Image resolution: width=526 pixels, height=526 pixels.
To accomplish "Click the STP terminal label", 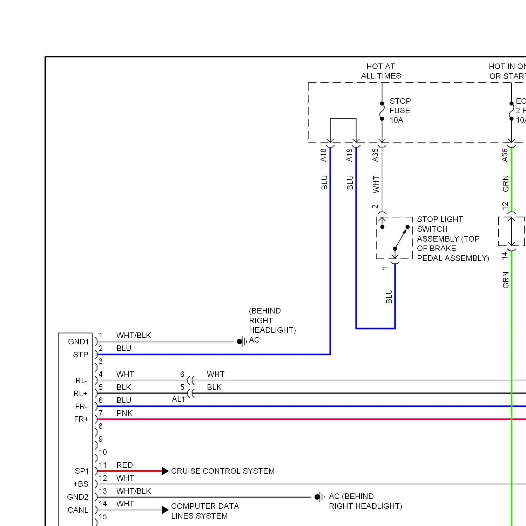I will [x=81, y=355].
